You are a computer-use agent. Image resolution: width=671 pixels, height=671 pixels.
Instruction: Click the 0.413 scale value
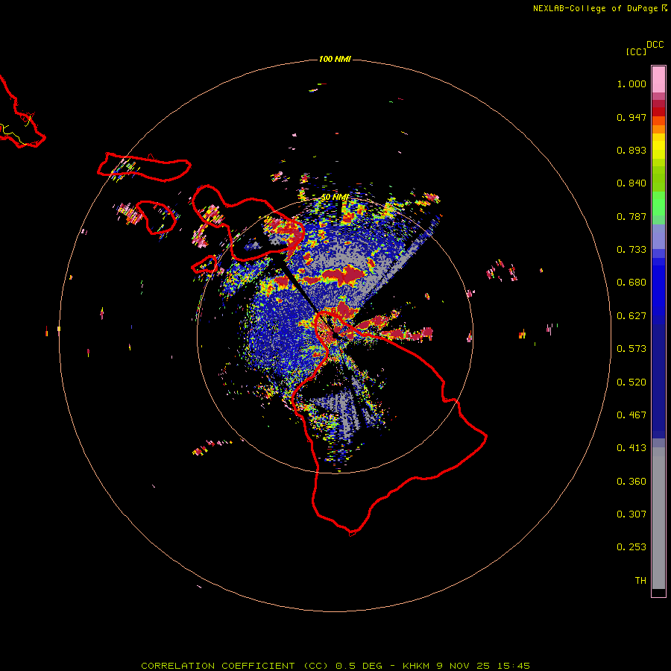tap(631, 448)
